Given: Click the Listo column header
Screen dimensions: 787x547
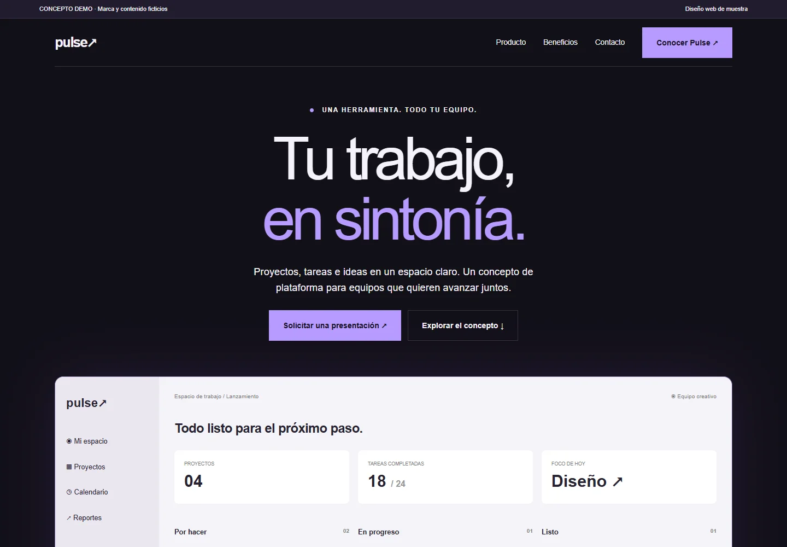Looking at the screenshot, I should (550, 532).
